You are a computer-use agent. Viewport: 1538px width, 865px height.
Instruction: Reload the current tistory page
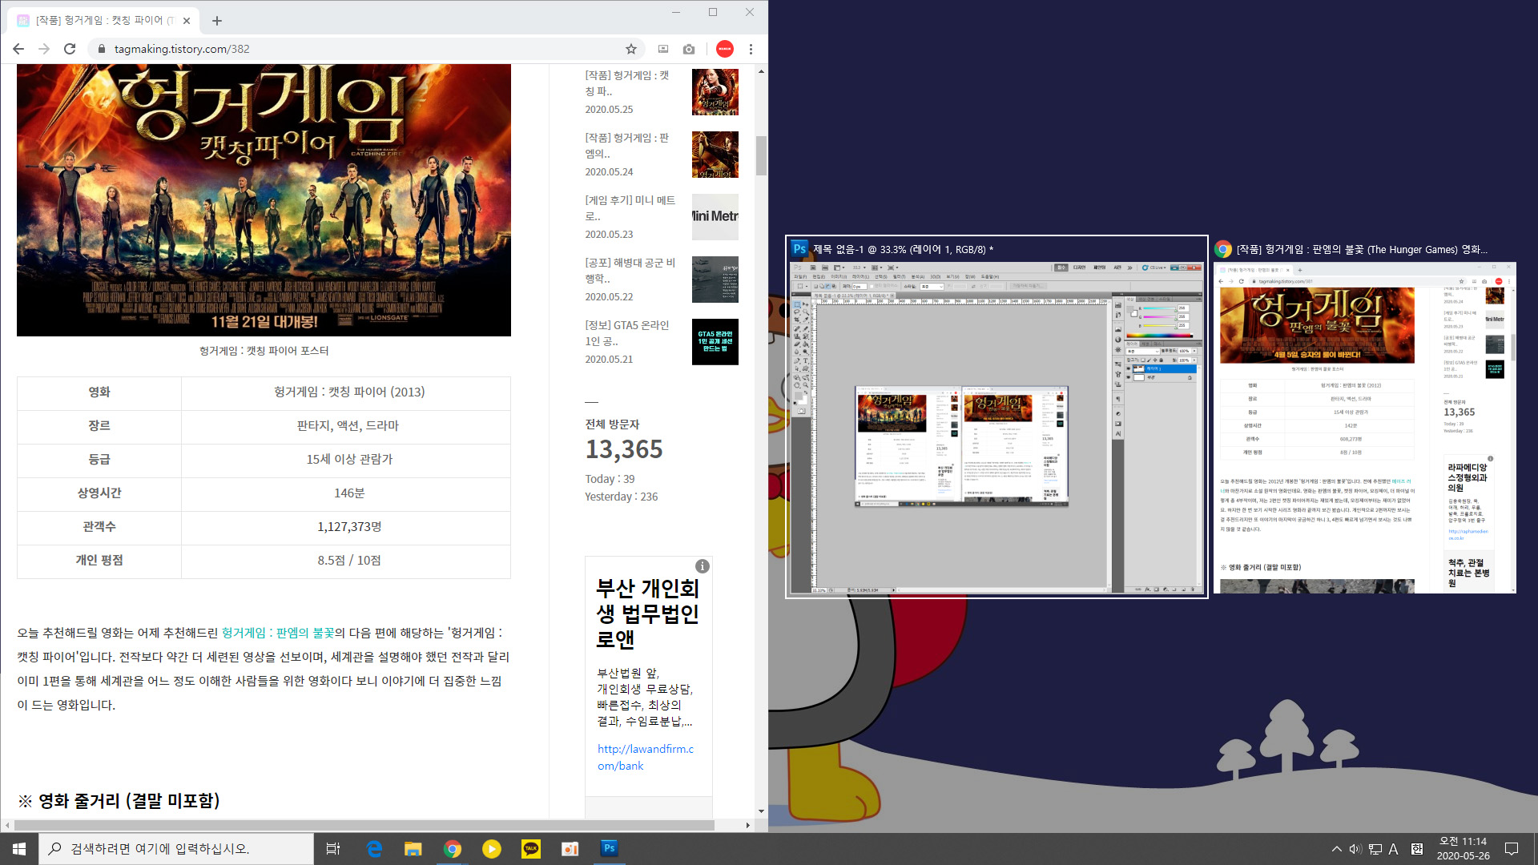[70, 49]
